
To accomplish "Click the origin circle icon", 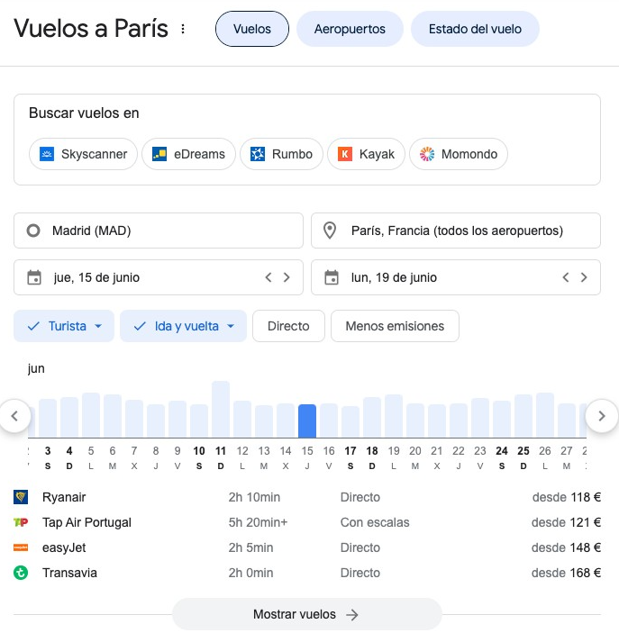I will coord(33,231).
